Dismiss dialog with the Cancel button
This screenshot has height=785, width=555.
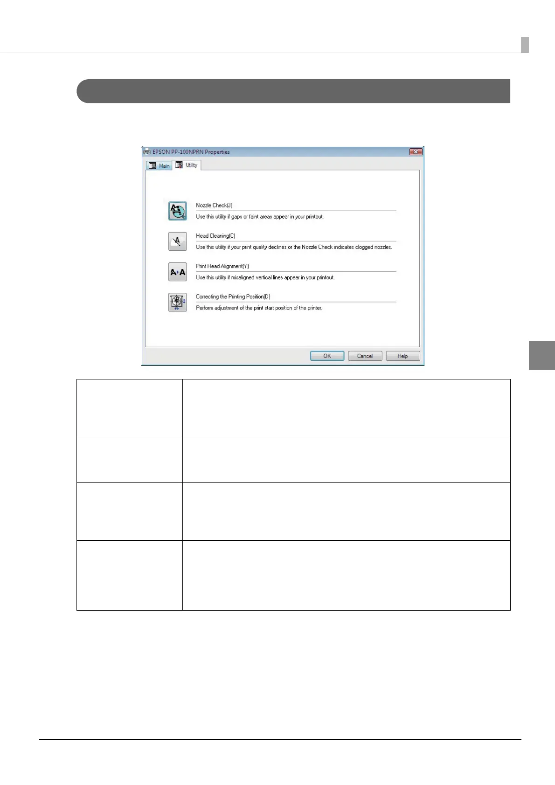click(x=365, y=356)
